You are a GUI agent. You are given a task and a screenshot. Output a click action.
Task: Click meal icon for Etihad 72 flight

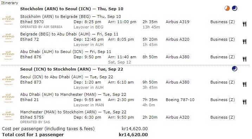click(x=245, y=41)
